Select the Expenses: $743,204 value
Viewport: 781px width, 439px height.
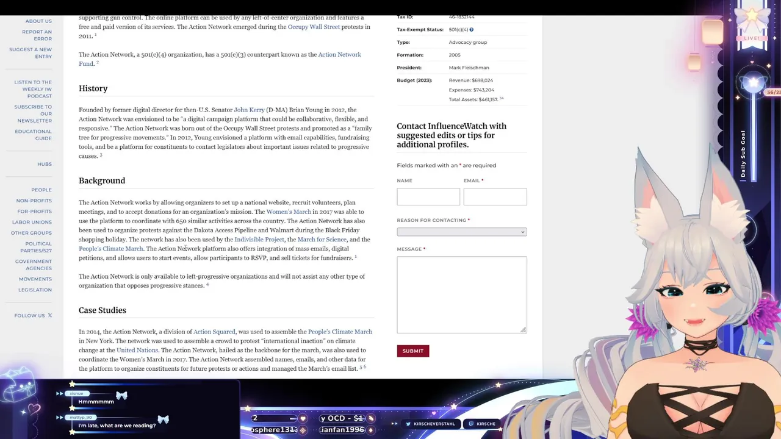click(472, 90)
